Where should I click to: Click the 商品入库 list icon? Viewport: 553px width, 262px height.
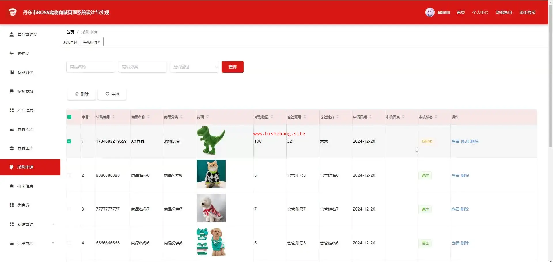coord(12,129)
